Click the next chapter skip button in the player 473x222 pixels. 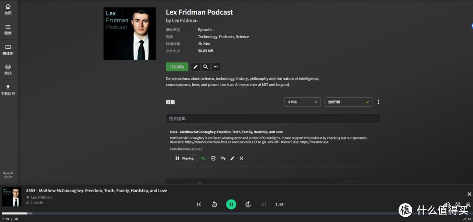pos(263,204)
